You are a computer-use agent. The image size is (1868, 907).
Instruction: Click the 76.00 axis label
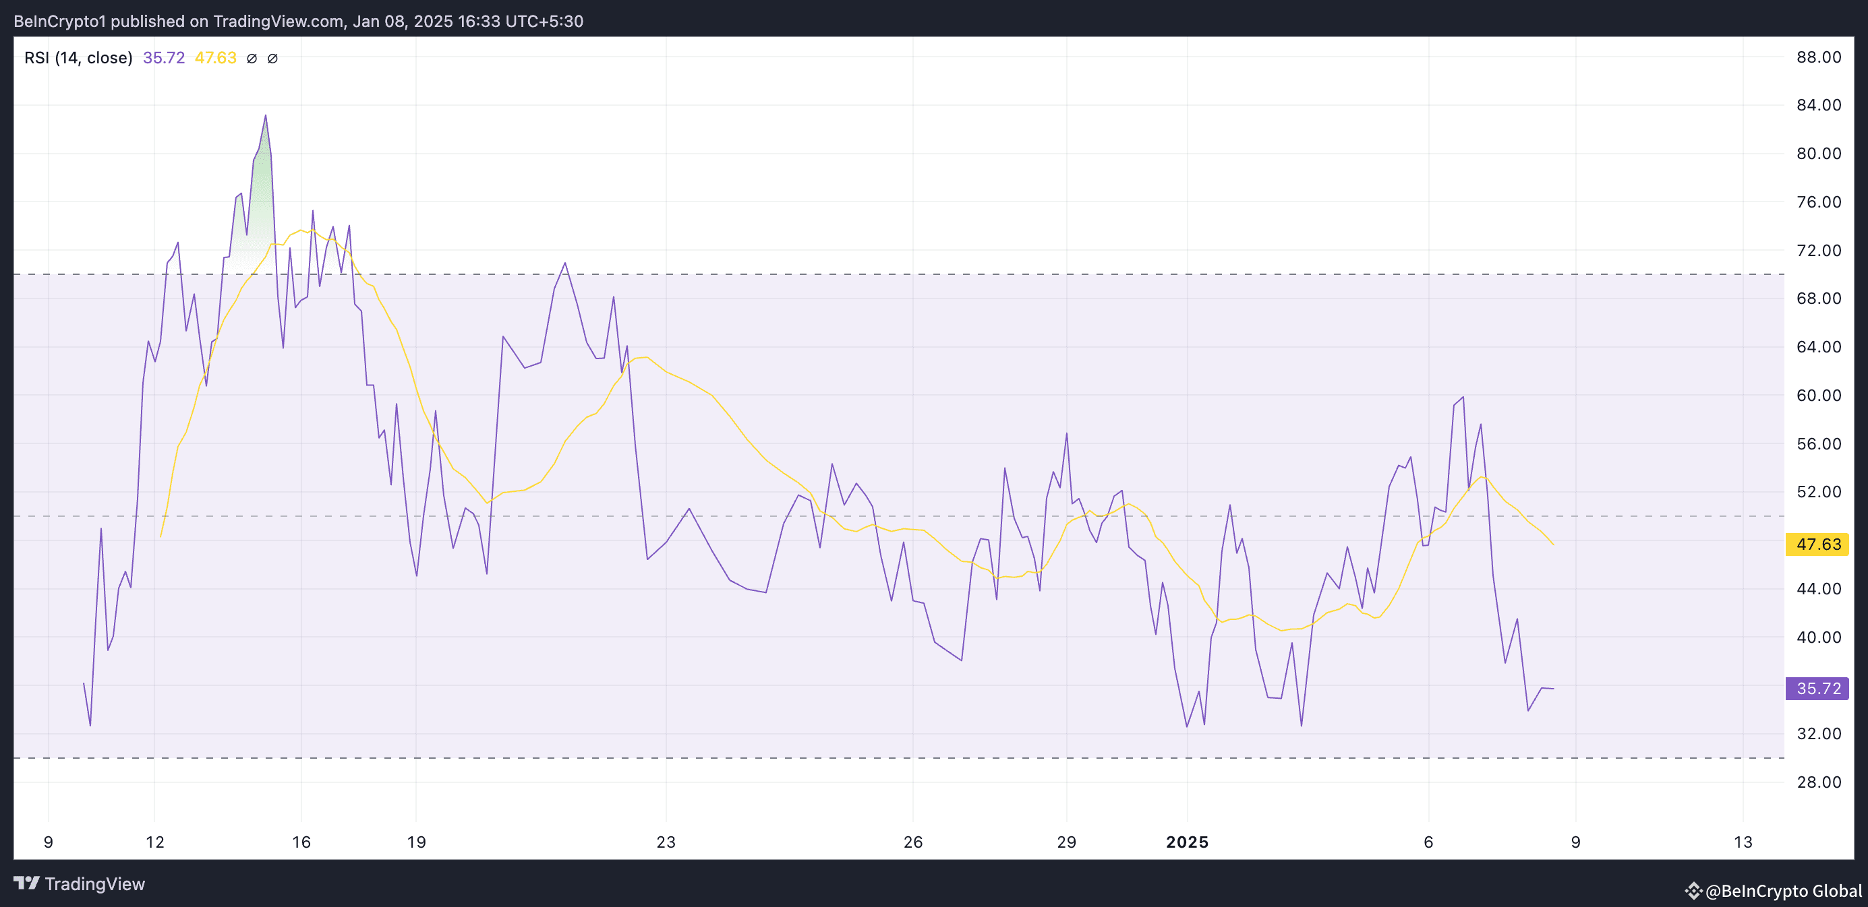tap(1819, 202)
